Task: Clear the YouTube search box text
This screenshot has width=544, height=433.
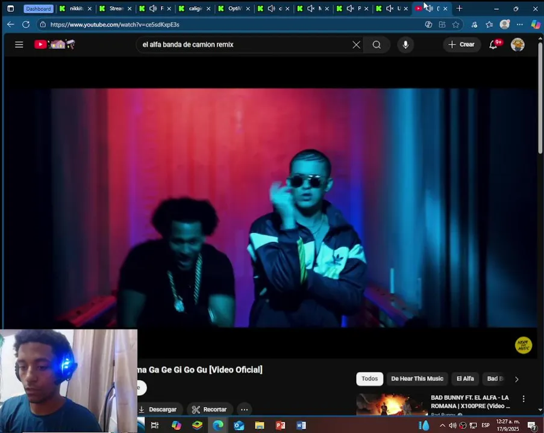Action: click(x=356, y=45)
